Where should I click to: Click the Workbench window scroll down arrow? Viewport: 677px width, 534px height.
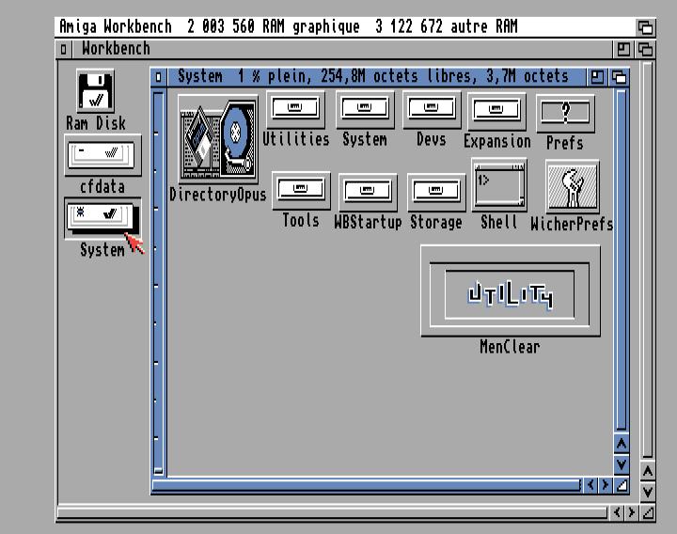pos(648,492)
